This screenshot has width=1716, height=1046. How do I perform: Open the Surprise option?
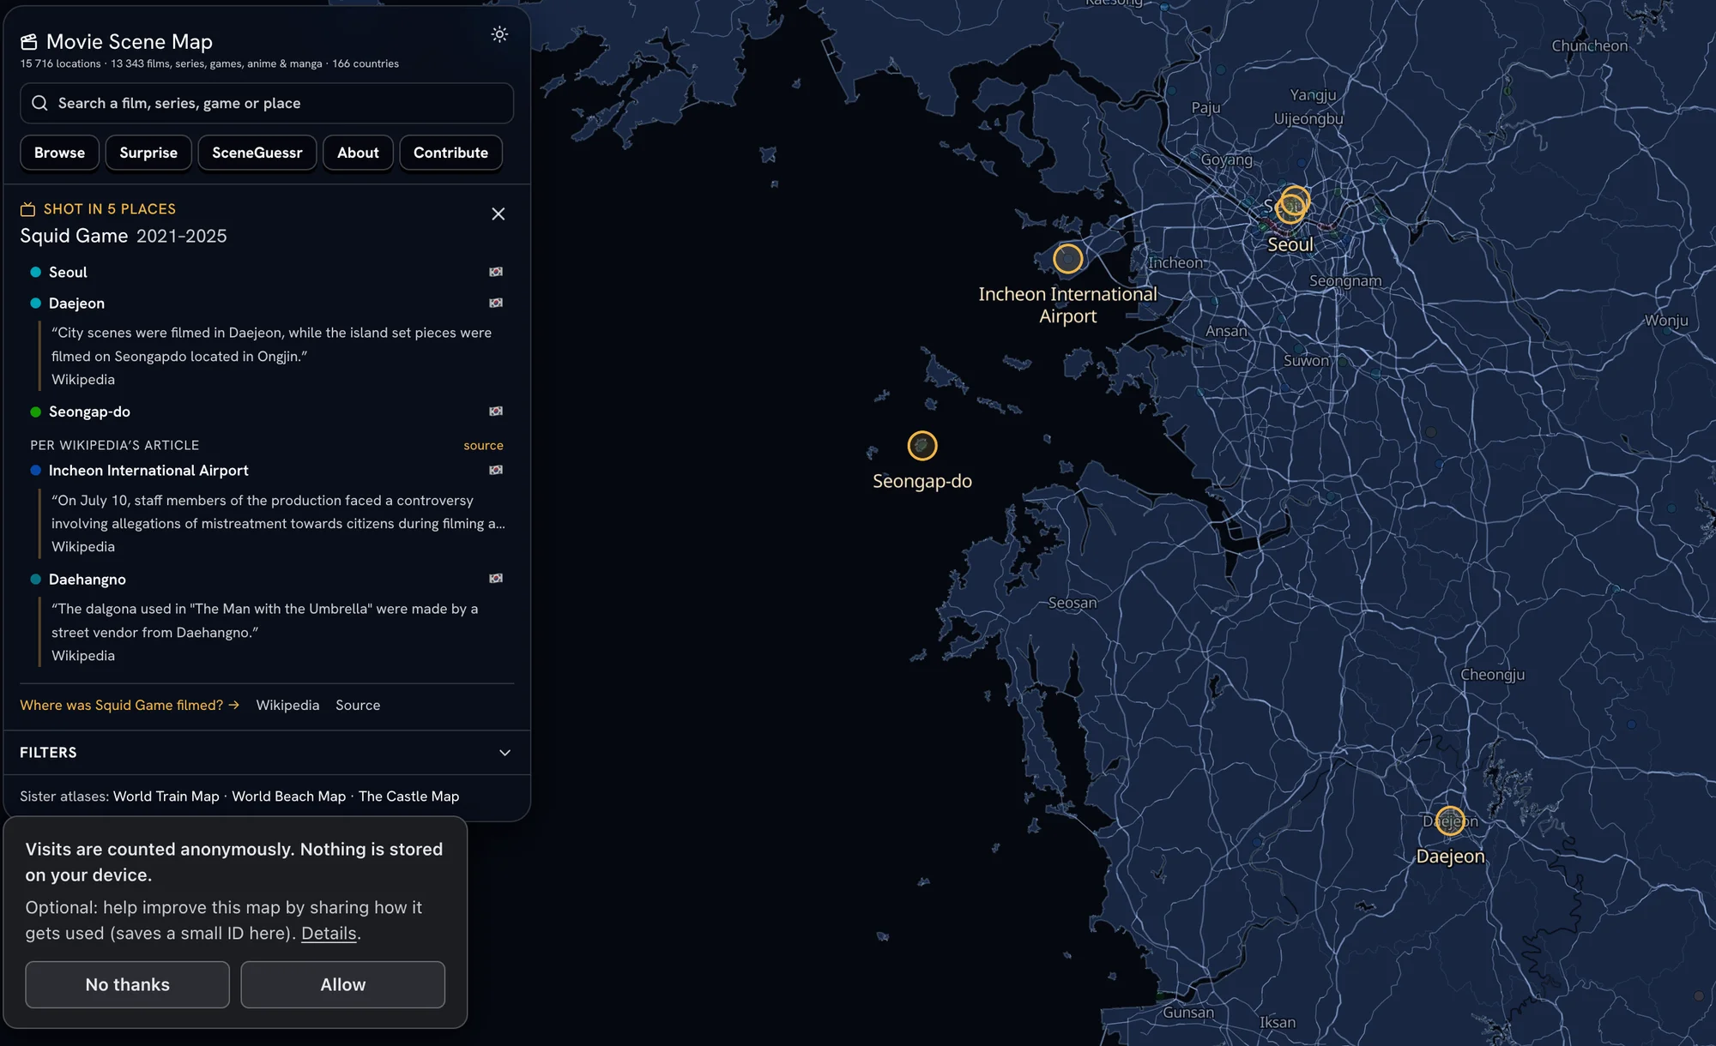point(148,153)
